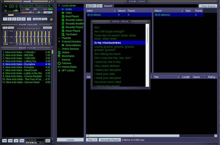Open Winamp main menu icon in title bar
The height and width of the screenshot is (145, 220).
coord(2,1)
